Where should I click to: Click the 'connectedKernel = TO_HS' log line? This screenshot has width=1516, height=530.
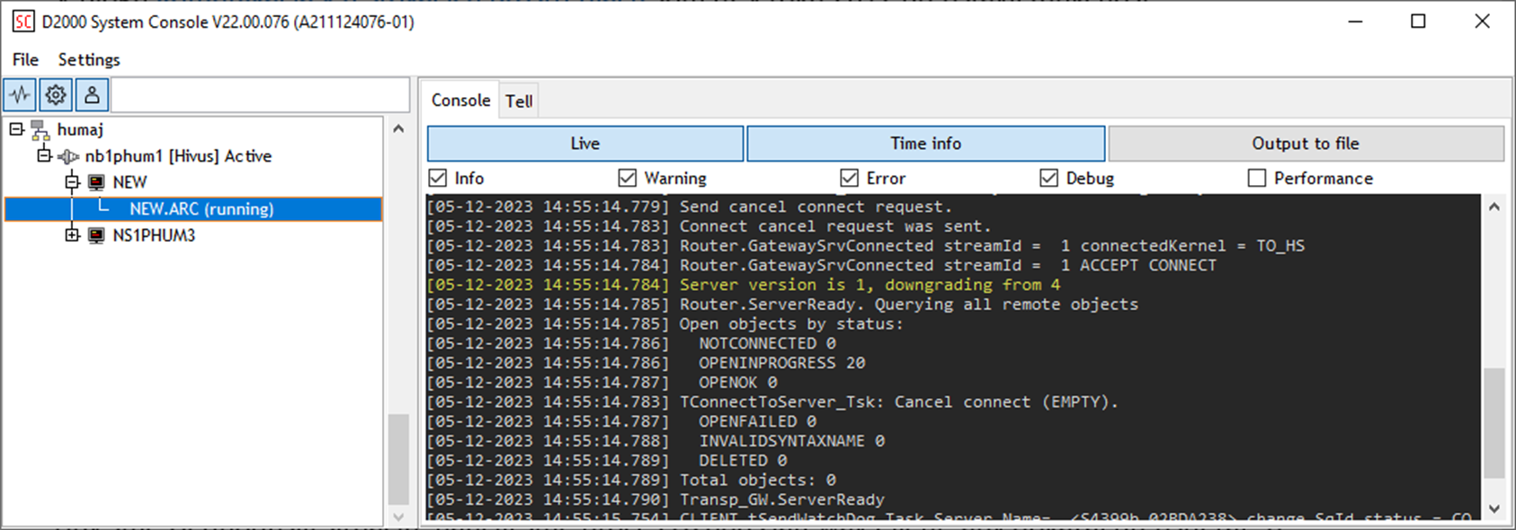pos(866,245)
